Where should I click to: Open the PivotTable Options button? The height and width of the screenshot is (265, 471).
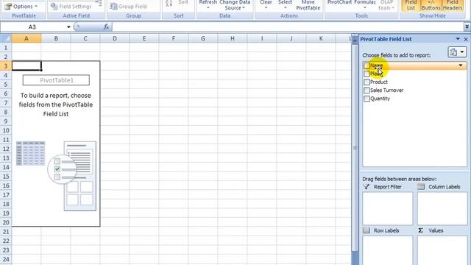[x=21, y=6]
